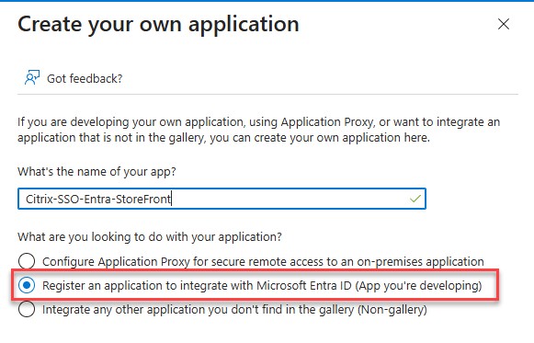
Task: Click the Citrix-SSO-Entra-StoreFront text in the field
Action: pos(98,199)
